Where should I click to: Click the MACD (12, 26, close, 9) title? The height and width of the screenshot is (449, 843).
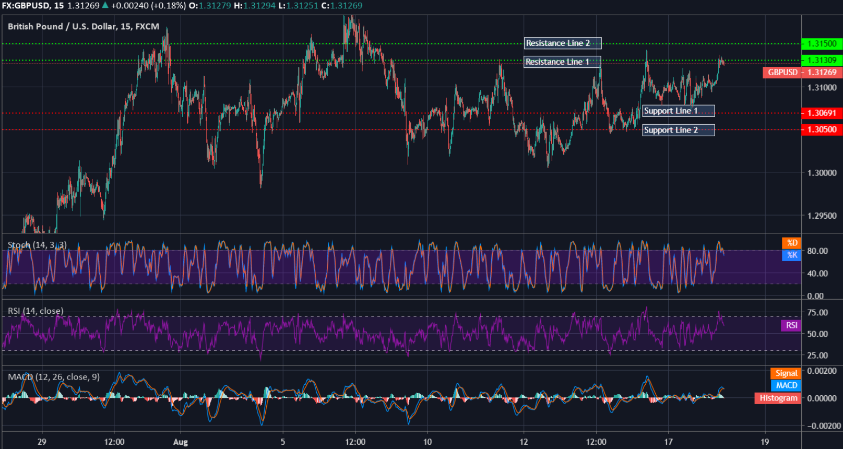pos(54,377)
